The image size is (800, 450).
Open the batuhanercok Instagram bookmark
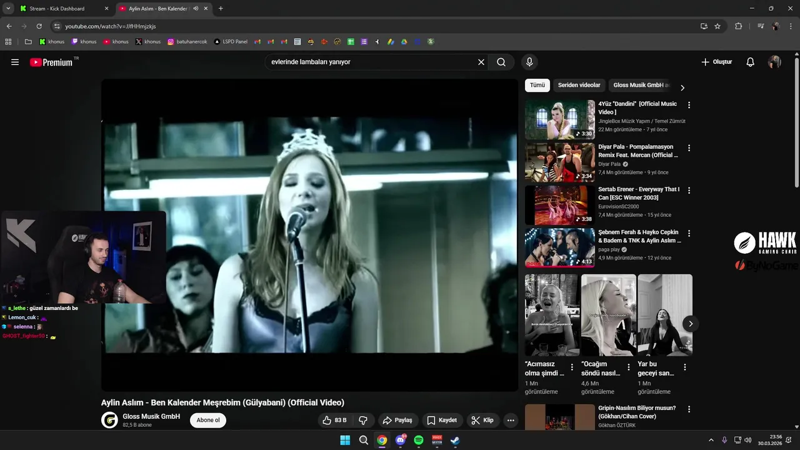click(x=187, y=42)
